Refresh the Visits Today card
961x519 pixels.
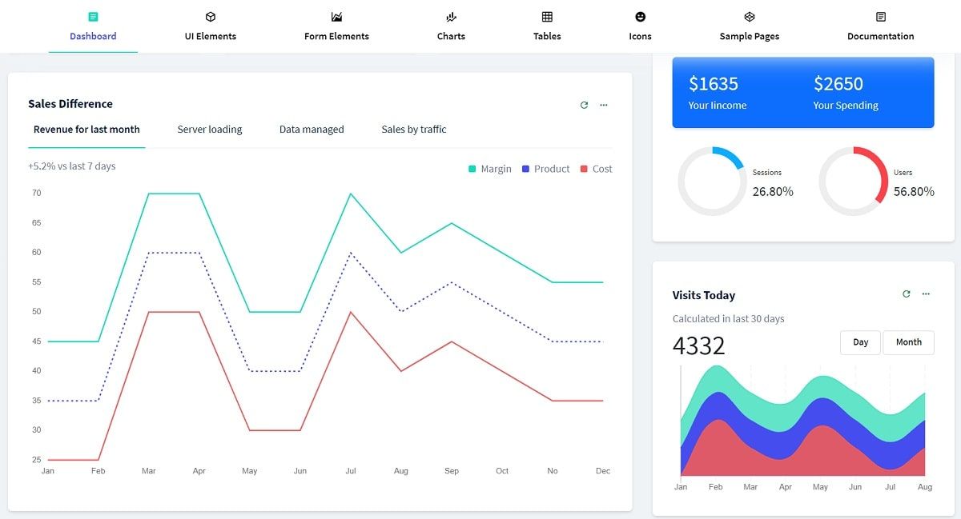(907, 294)
